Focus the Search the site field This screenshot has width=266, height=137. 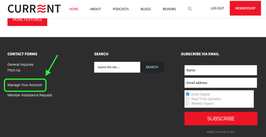[x=117, y=67]
